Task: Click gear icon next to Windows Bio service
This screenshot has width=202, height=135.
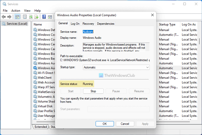Action: click(x=35, y=53)
